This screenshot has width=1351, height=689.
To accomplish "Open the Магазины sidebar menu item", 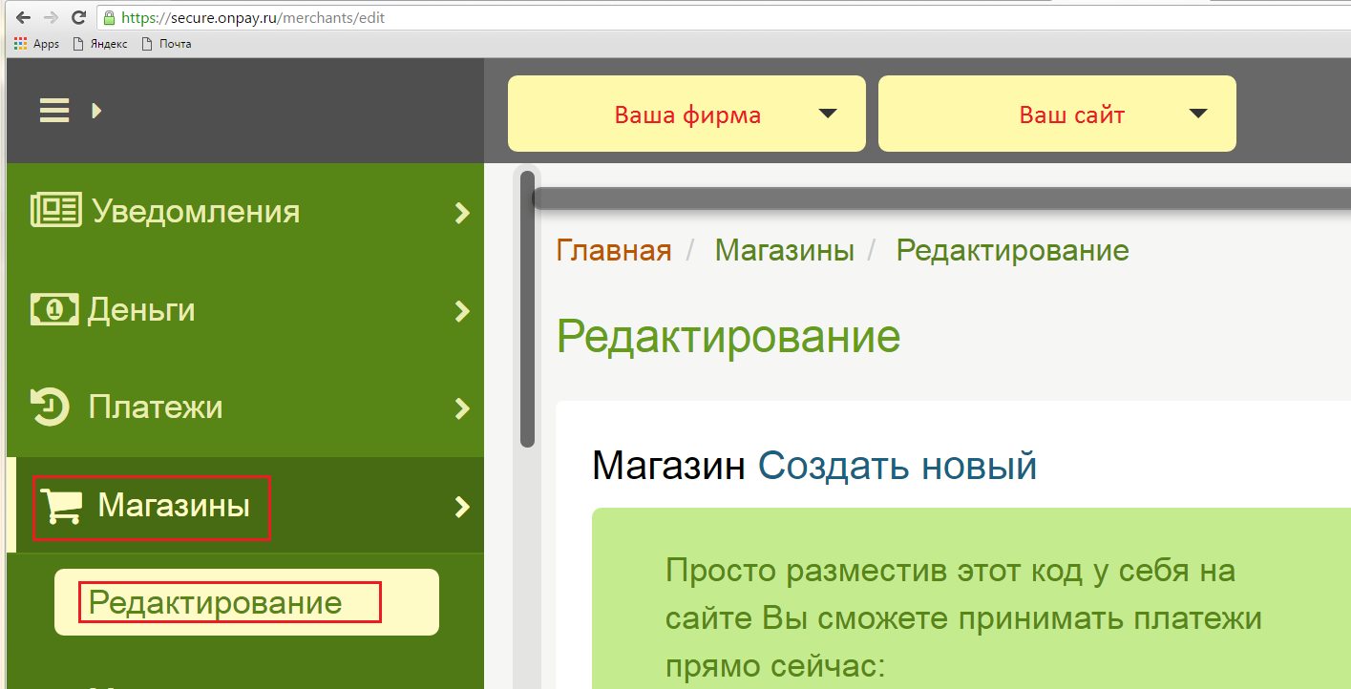I will pos(174,506).
